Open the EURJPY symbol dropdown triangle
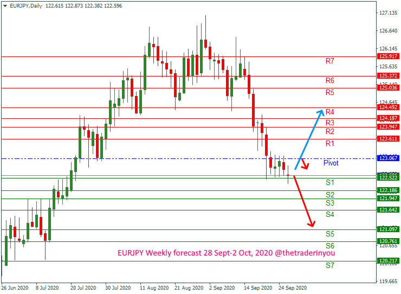Image resolution: width=401 pixels, height=294 pixels. tap(5, 6)
